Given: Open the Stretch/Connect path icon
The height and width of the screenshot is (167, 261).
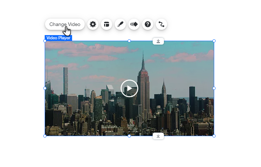Looking at the screenshot, I should click(161, 24).
